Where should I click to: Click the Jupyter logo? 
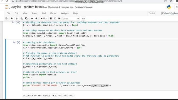pos(13,7)
